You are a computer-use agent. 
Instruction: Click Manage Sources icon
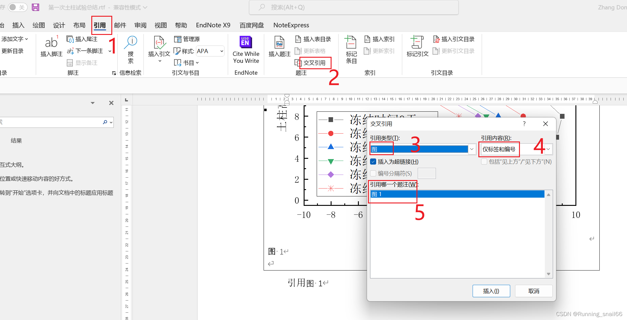[x=177, y=39]
